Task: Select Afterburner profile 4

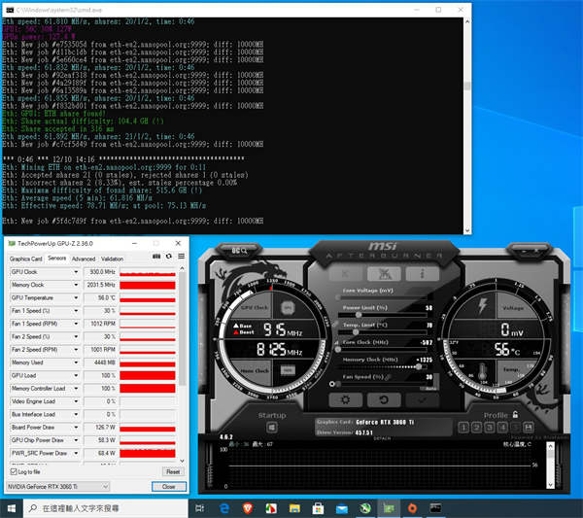Action: 502,428
